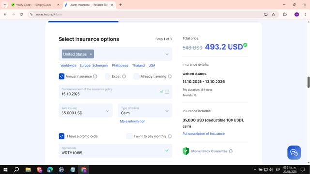
Task: Uncheck I have a promo code
Action: 62,136
